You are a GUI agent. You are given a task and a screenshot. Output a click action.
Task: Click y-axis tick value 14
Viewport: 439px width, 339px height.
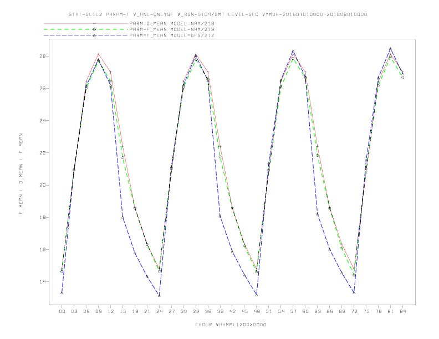point(43,281)
